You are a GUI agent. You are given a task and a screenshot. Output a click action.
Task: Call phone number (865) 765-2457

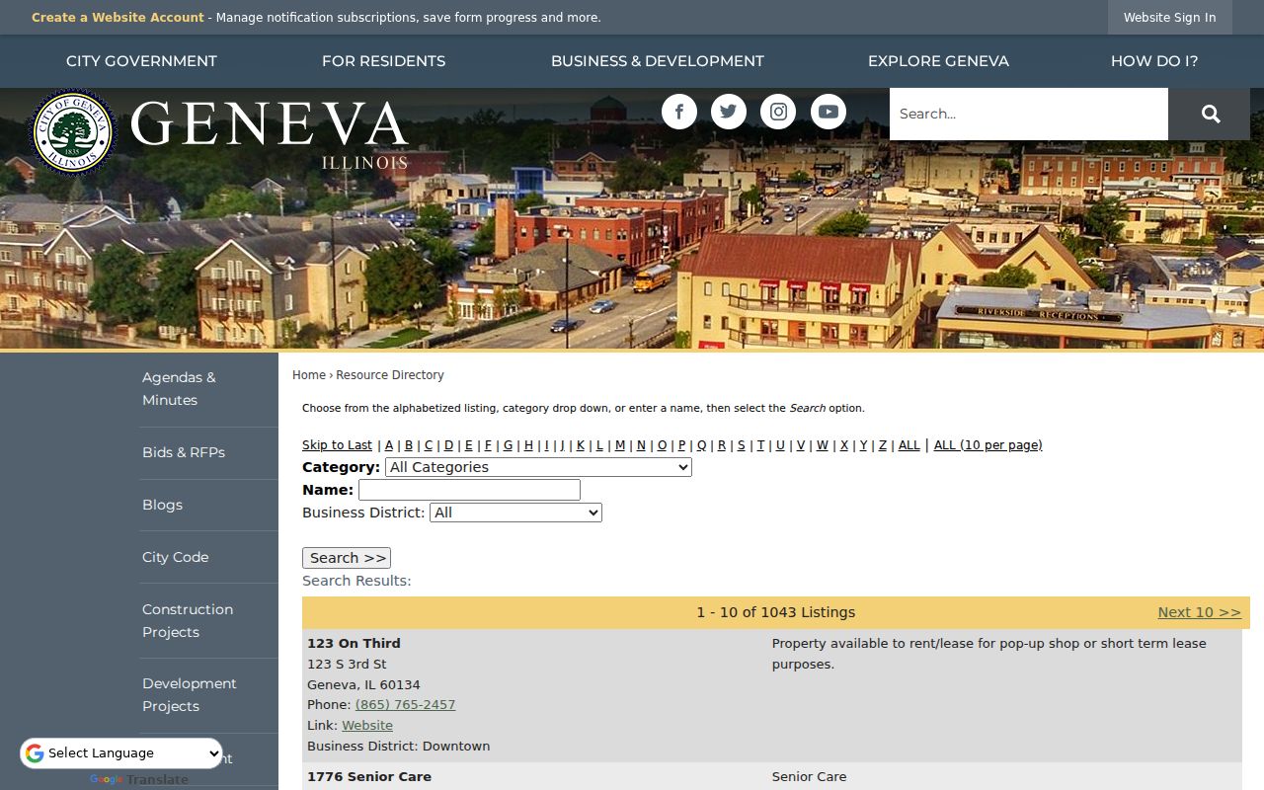(405, 705)
